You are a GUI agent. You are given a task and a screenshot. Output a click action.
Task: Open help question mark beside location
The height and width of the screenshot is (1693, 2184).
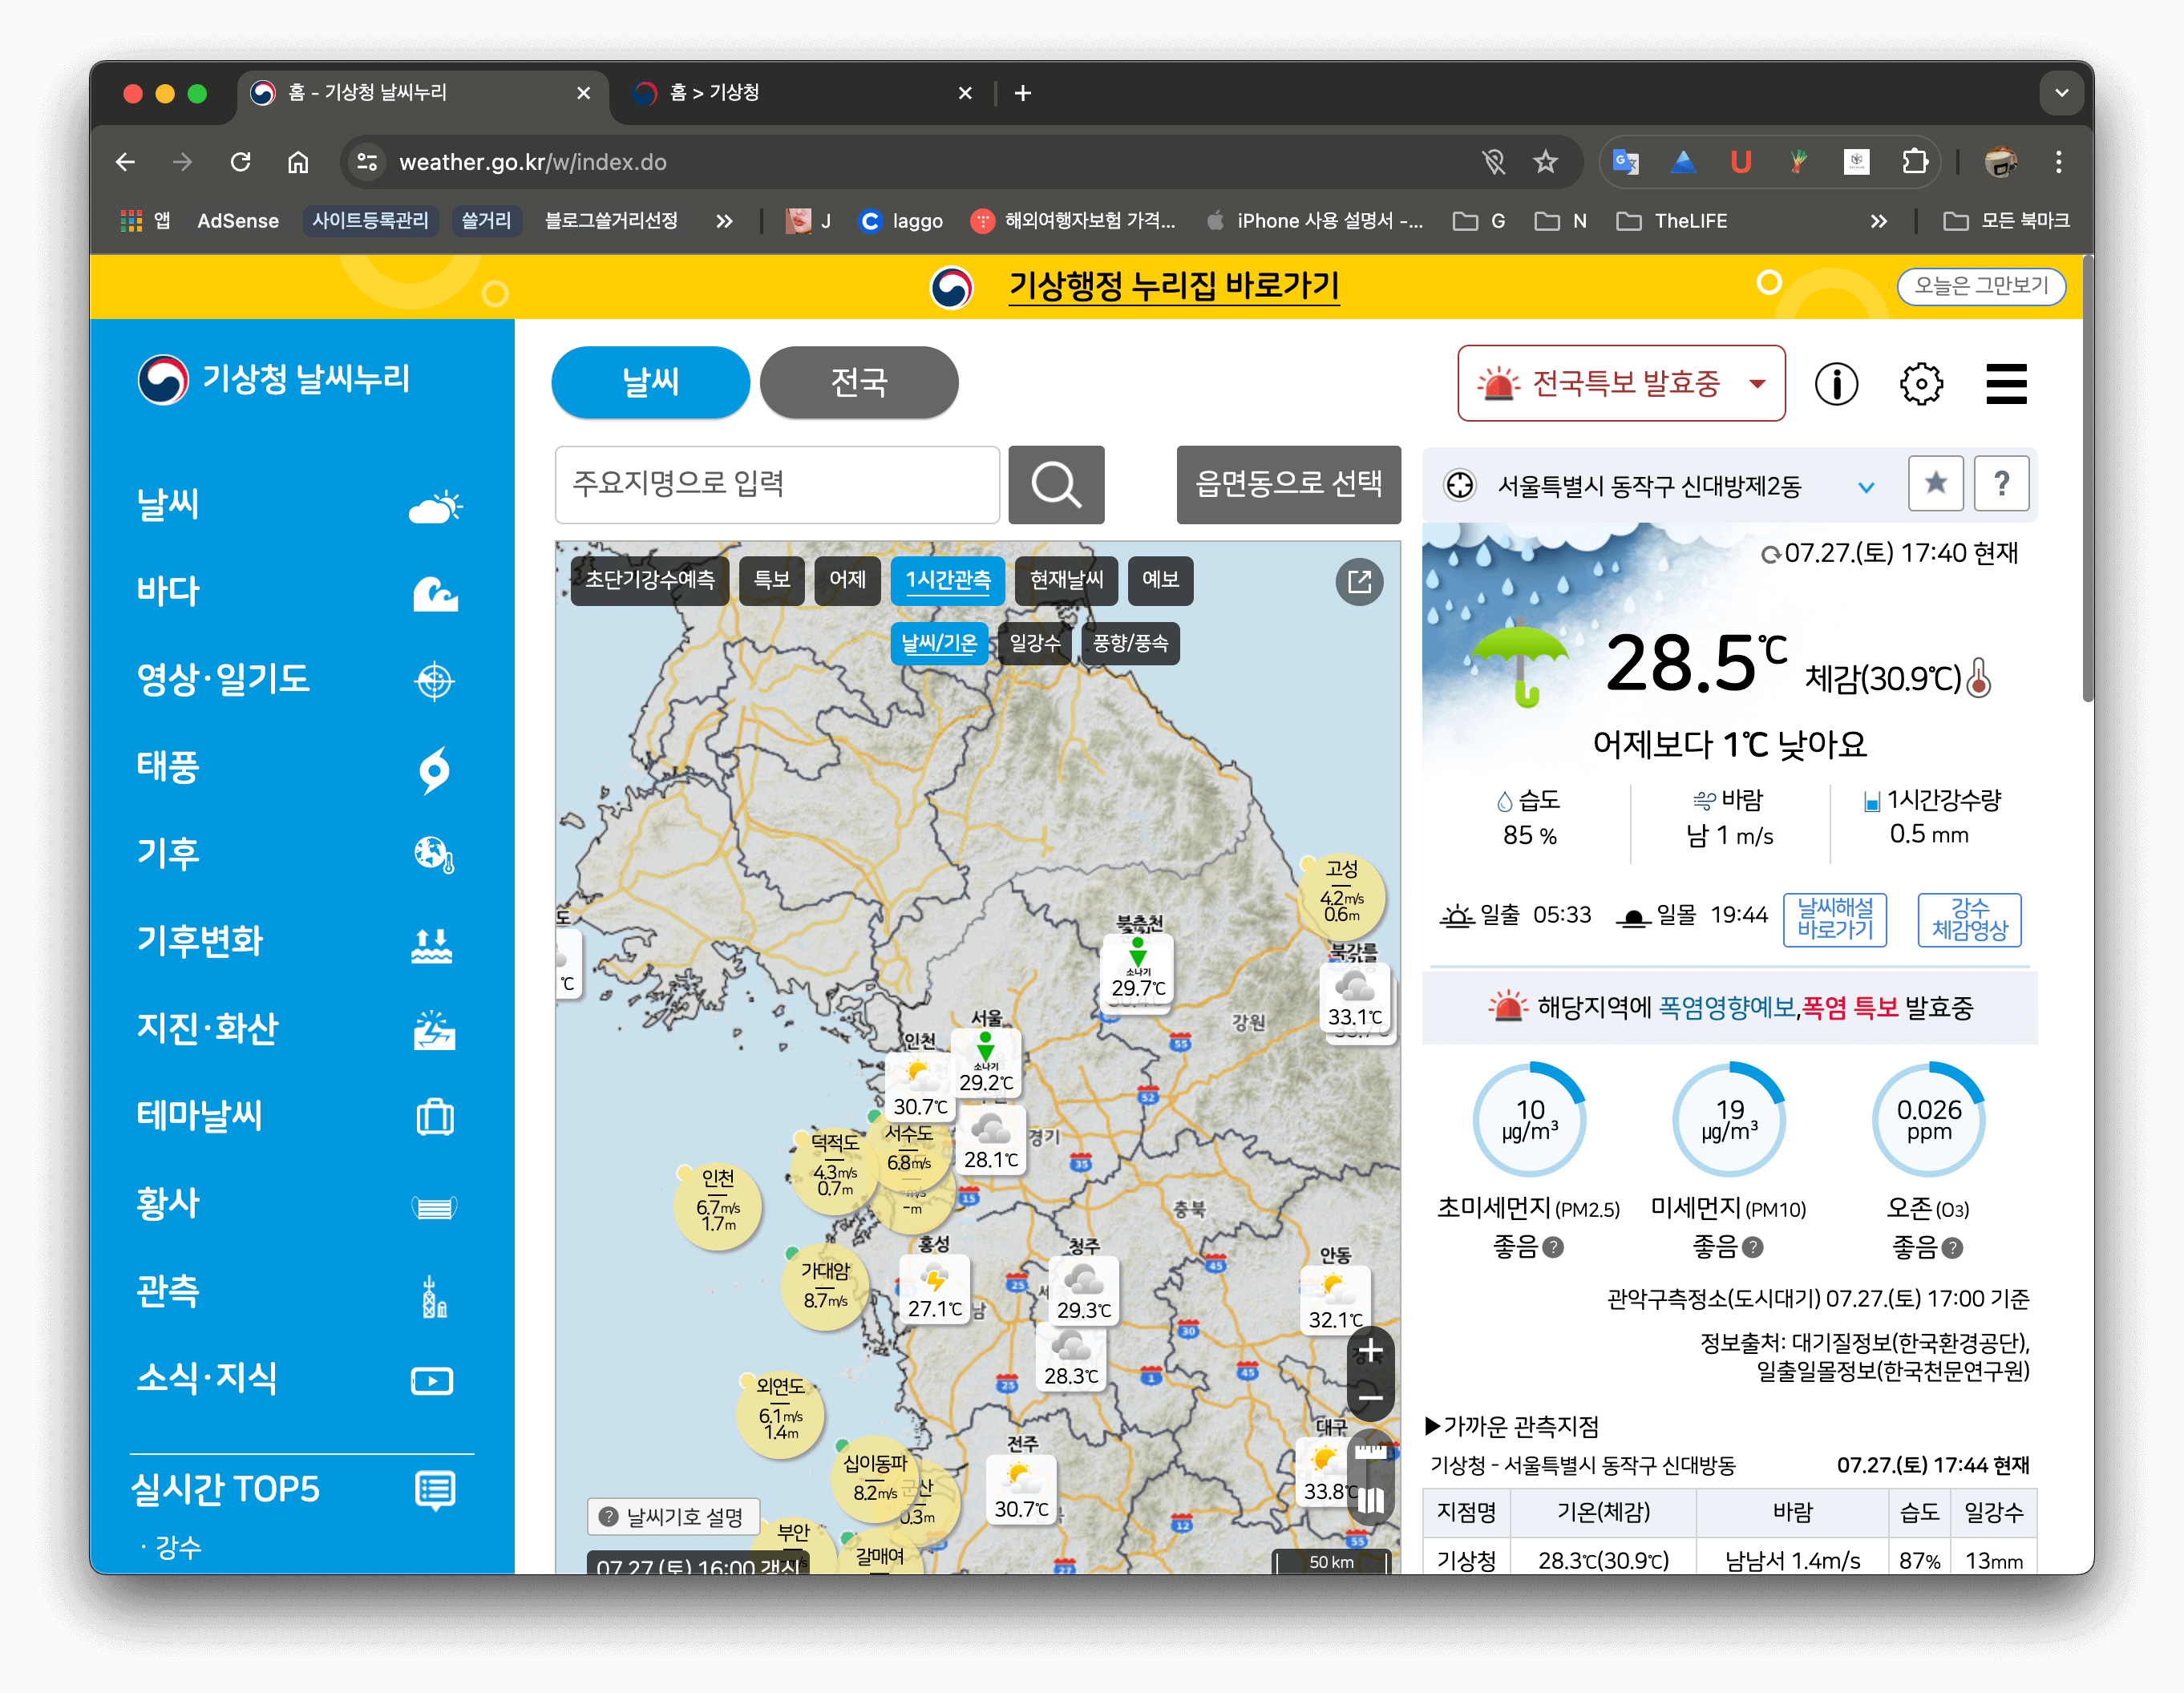2001,484
